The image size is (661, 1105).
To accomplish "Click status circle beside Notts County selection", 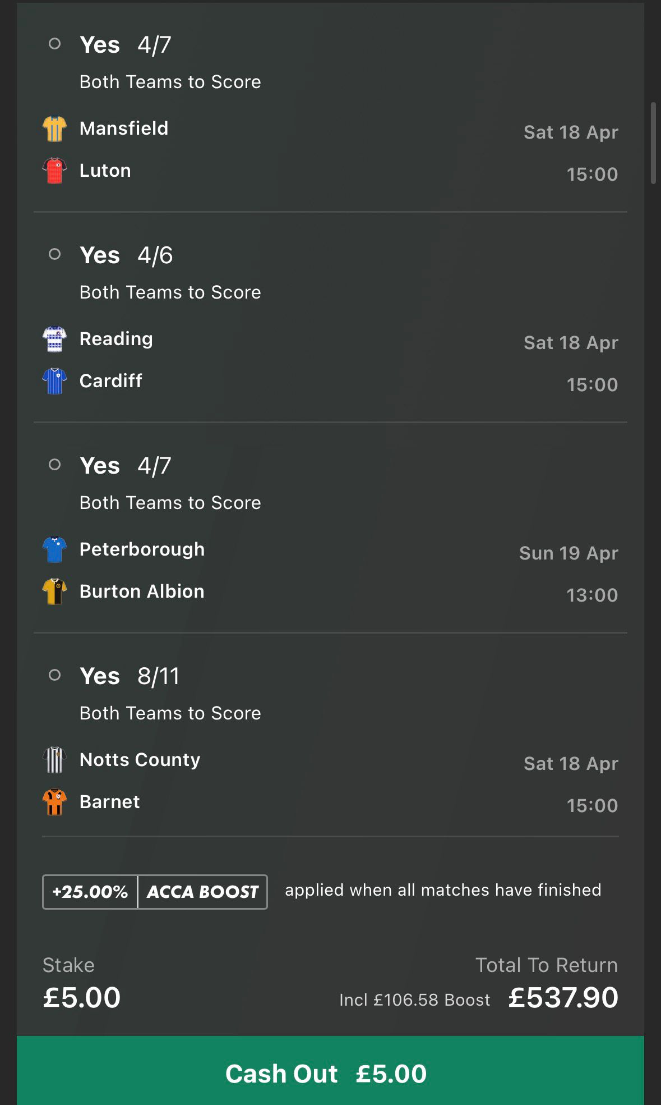I will [x=54, y=675].
